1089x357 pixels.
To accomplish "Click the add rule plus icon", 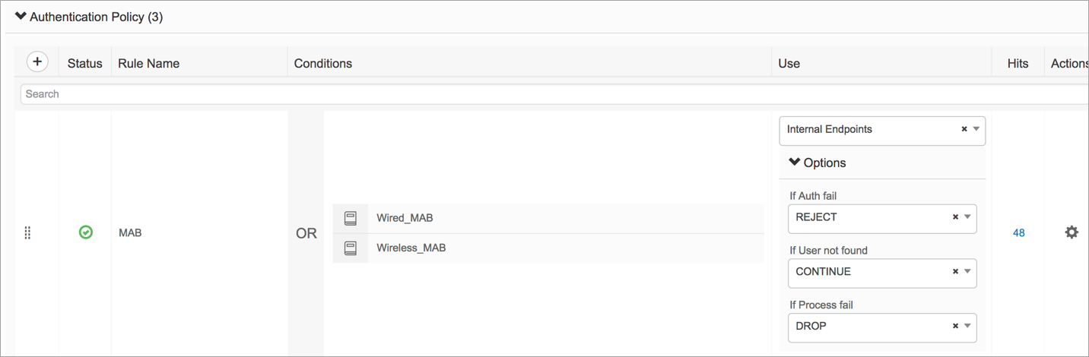I will click(x=37, y=62).
